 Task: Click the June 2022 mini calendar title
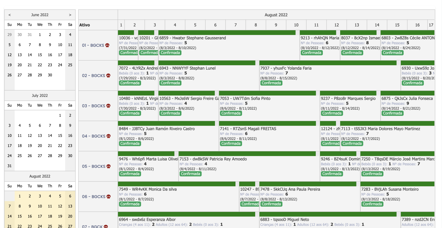pyautogui.click(x=40, y=15)
